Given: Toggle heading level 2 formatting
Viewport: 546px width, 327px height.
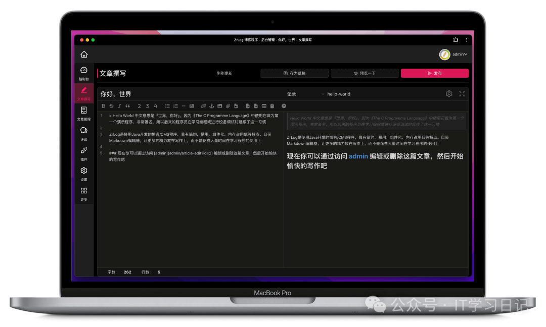Looking at the screenshot, I should pyautogui.click(x=139, y=106).
